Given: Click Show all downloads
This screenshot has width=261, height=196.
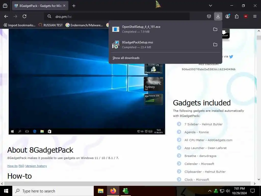Looking at the screenshot, I should pos(126,58).
